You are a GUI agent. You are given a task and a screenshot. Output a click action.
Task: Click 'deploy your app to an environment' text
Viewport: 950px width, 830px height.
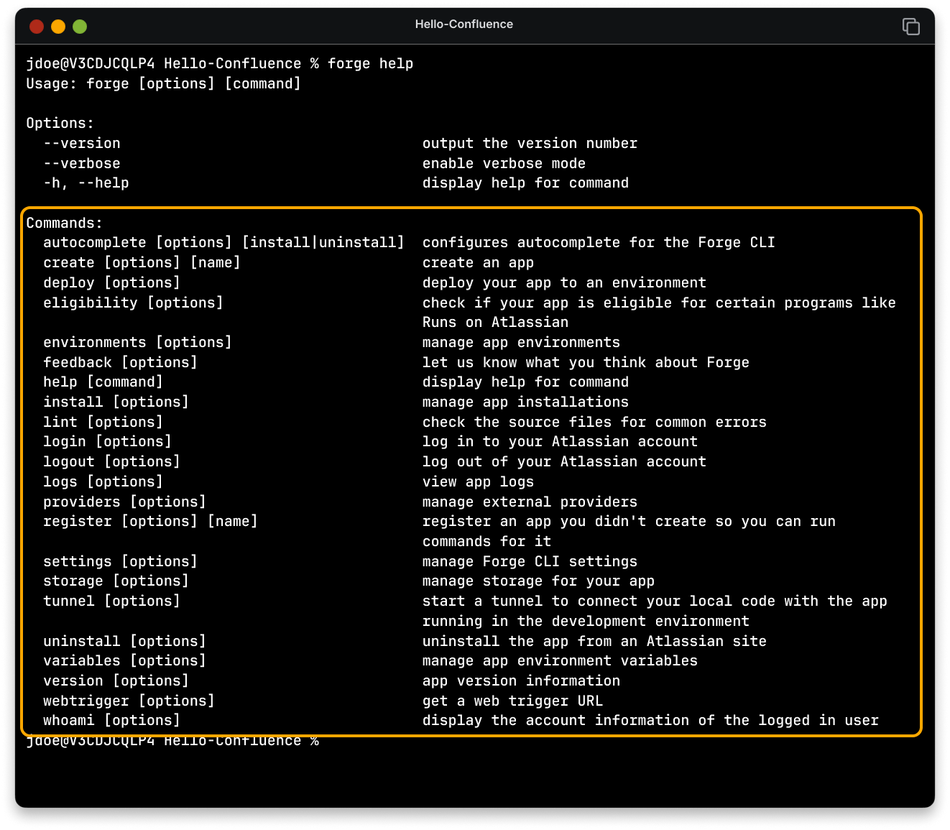pyautogui.click(x=564, y=282)
